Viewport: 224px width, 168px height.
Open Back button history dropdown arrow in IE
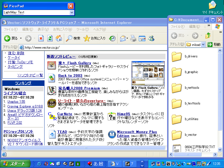21,38
